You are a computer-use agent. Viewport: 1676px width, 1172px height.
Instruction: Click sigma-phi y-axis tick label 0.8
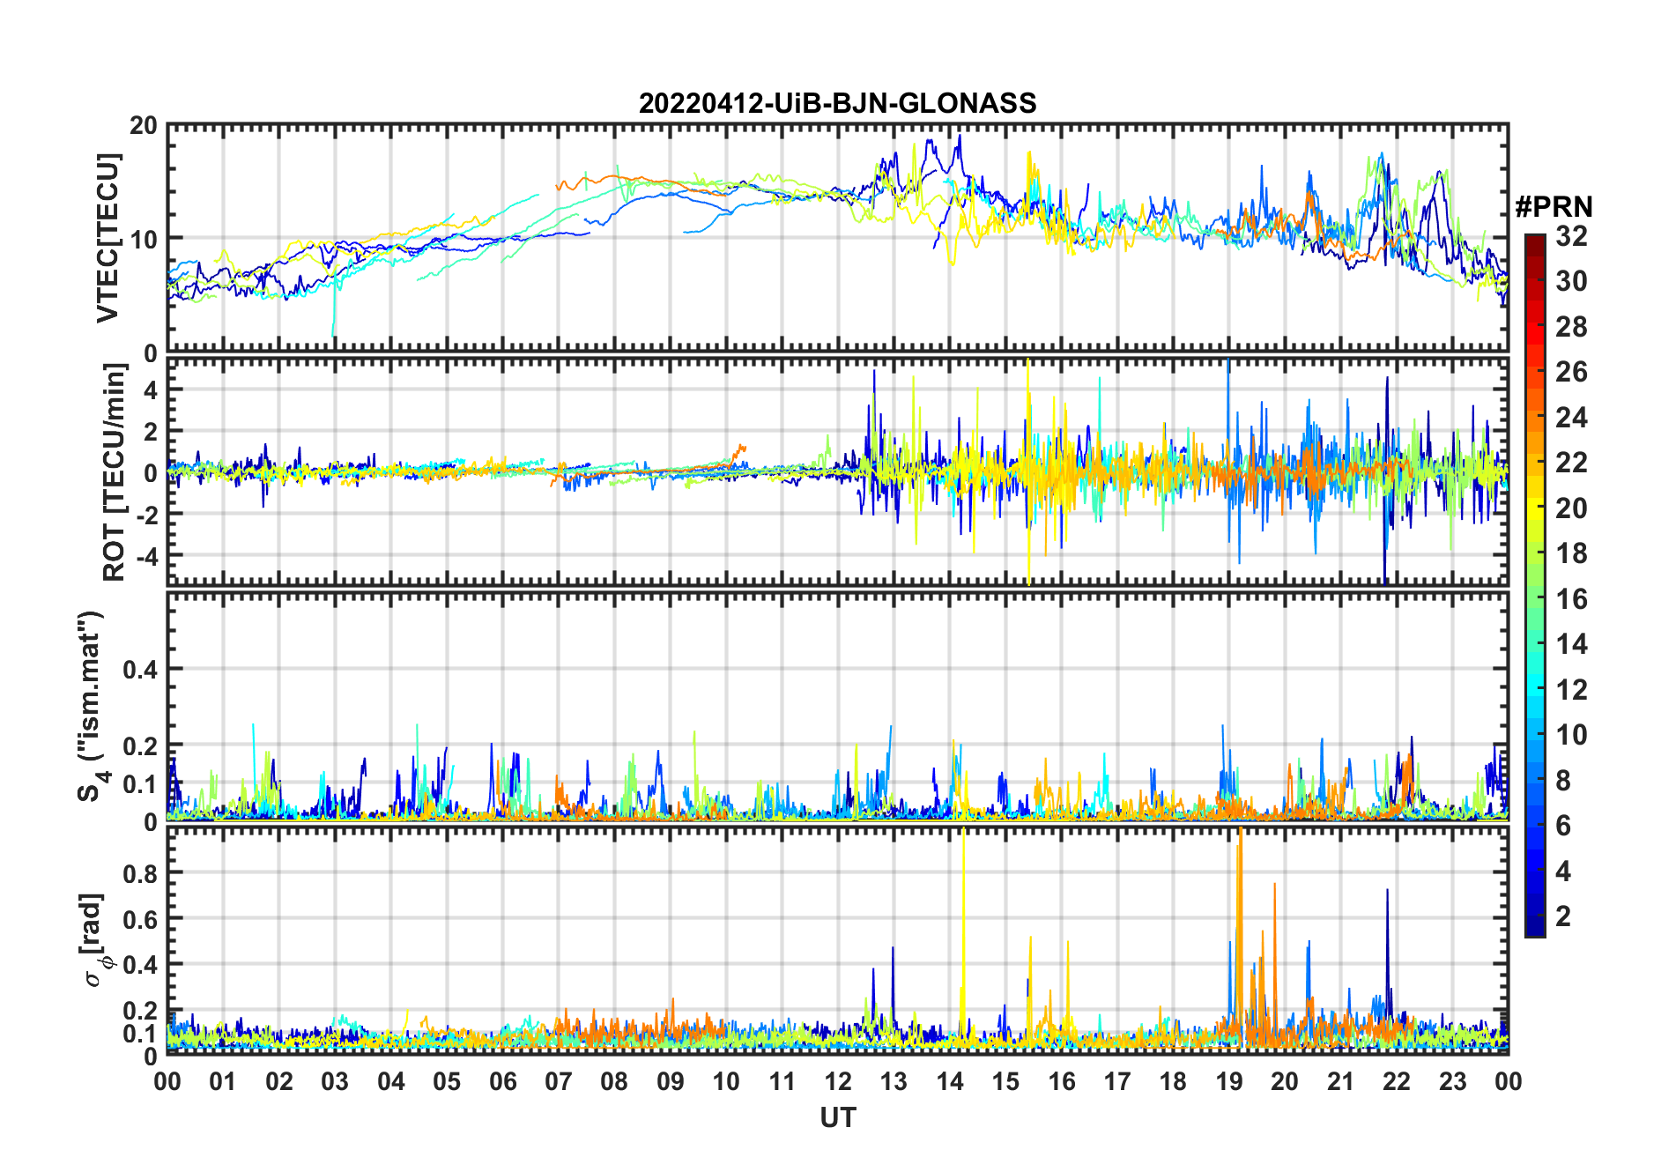(x=140, y=873)
